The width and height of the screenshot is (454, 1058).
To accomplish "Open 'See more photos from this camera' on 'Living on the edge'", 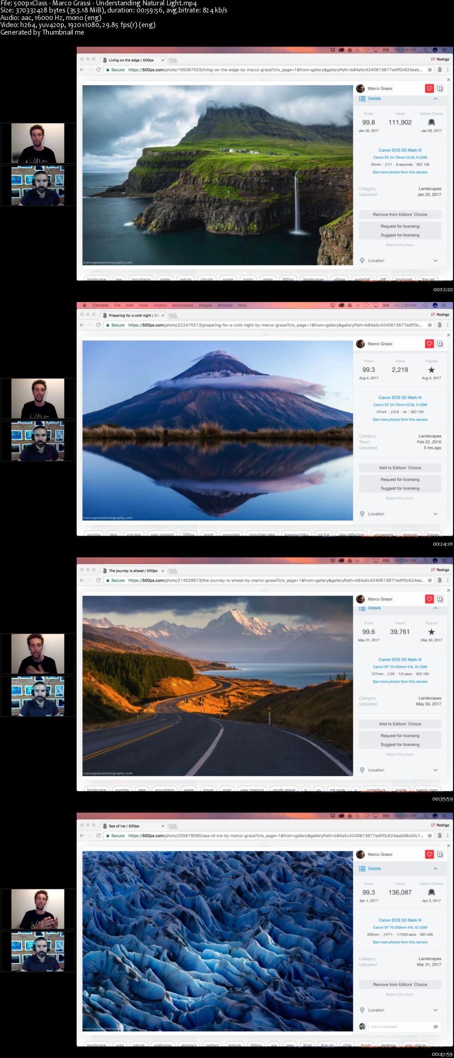I will (400, 172).
